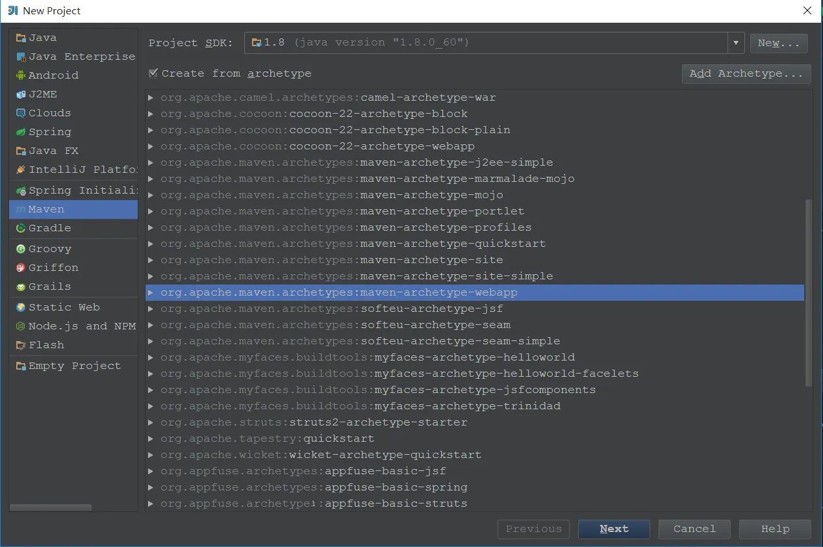The image size is (823, 547).
Task: Select appfuse-basic-jsf row
Action: point(475,471)
